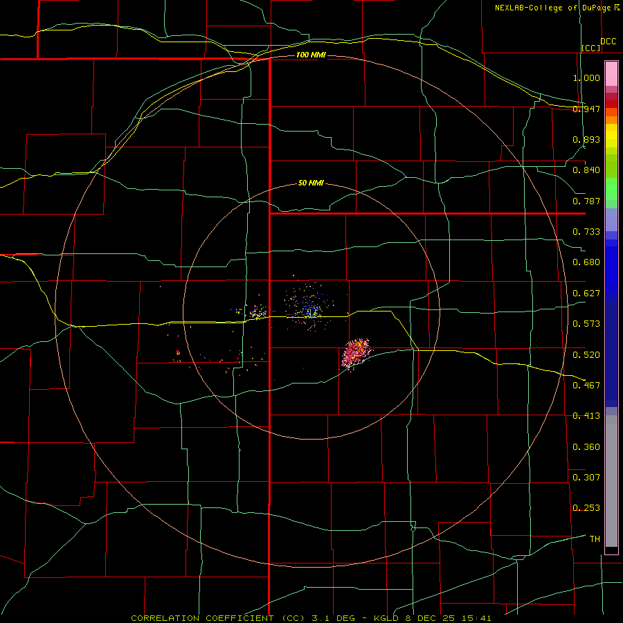Select the 0.520 scale value
Image resolution: width=623 pixels, height=623 pixels.
tap(586, 355)
